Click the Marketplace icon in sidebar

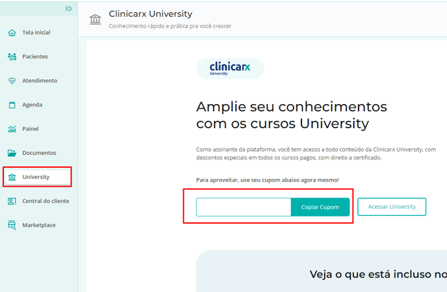point(12,225)
